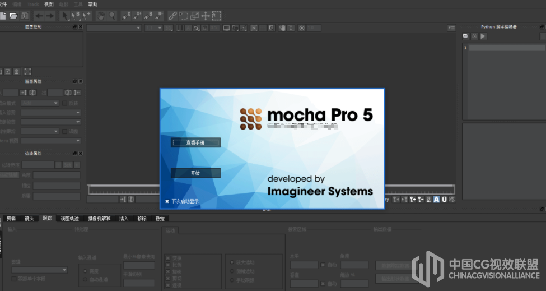Click the redo right-arrow icon
The image size is (546, 291).
50,16
